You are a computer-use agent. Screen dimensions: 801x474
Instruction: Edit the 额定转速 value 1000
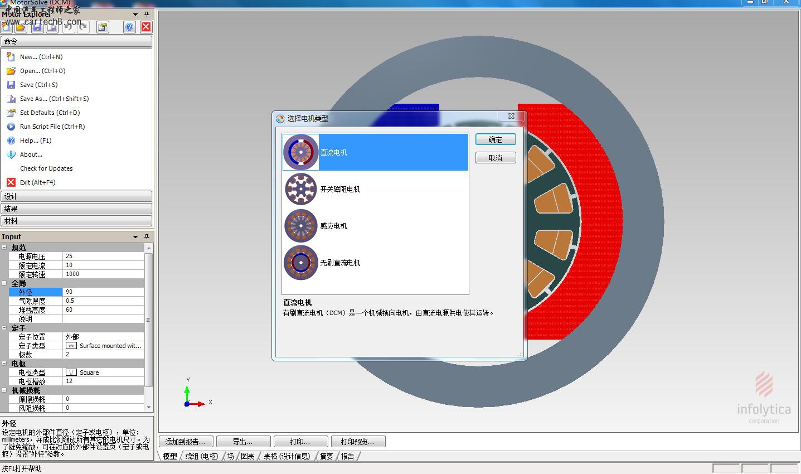[103, 274]
